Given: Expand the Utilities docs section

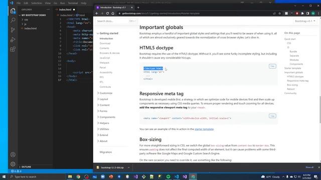Looking at the screenshot, I should click(x=103, y=129).
